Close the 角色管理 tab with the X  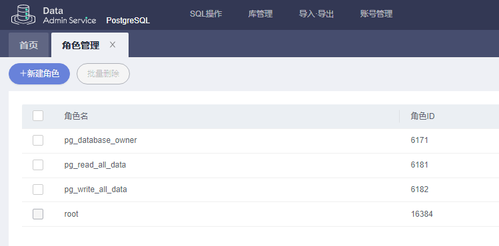point(113,45)
